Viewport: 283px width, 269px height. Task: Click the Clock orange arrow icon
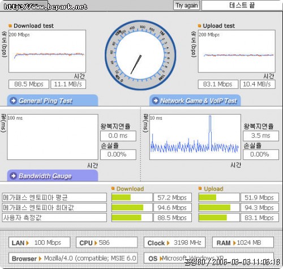click(168, 243)
